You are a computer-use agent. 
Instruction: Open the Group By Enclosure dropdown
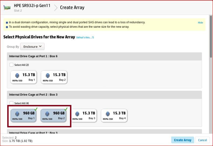[32, 46]
